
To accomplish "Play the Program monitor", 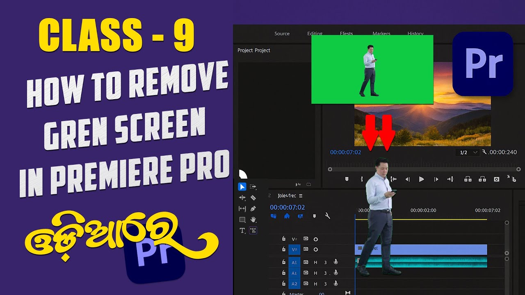I will point(421,179).
